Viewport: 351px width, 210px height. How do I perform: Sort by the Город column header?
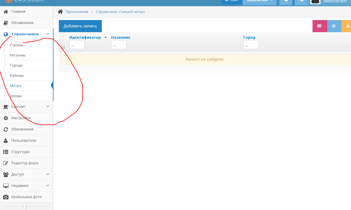point(249,37)
